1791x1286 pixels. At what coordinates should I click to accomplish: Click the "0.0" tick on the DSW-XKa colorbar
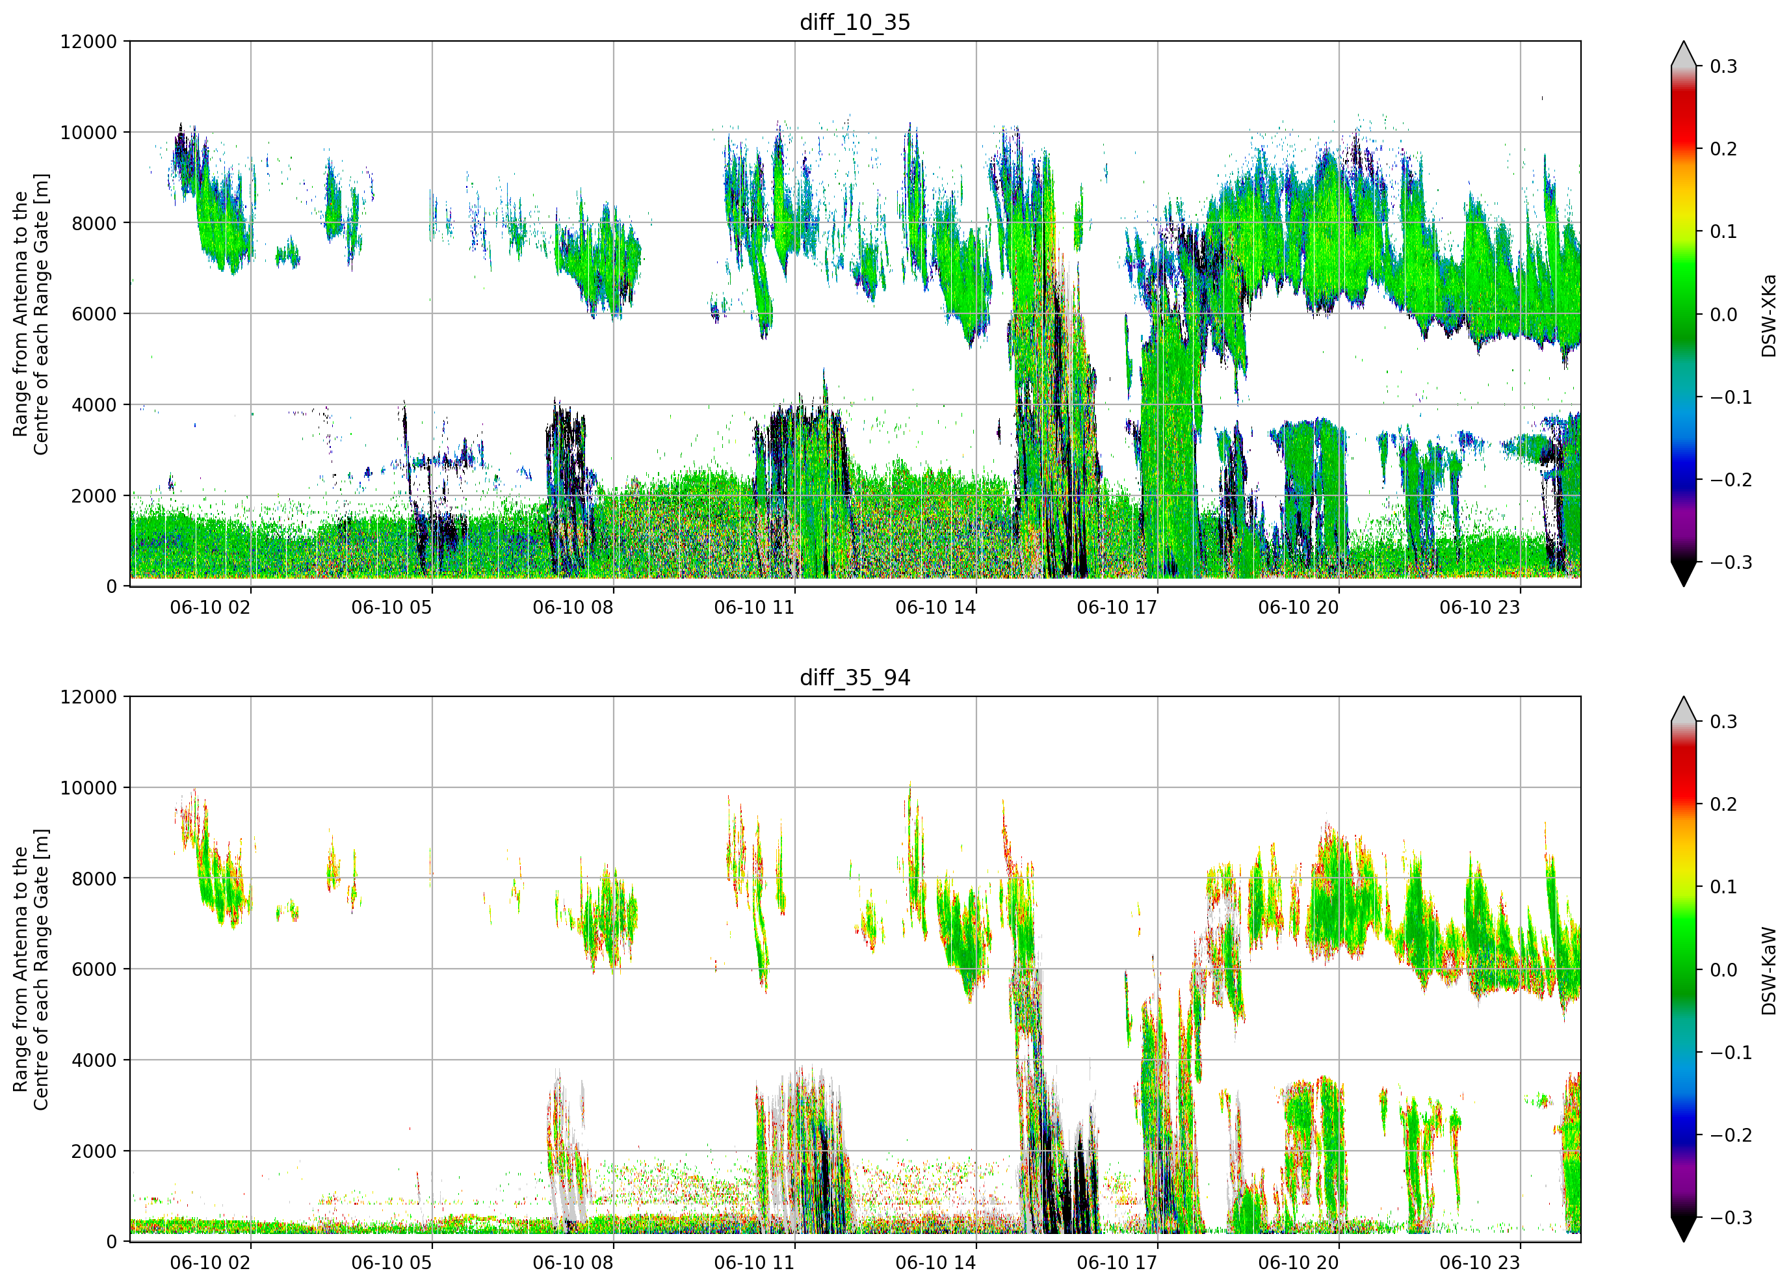coord(1723,315)
